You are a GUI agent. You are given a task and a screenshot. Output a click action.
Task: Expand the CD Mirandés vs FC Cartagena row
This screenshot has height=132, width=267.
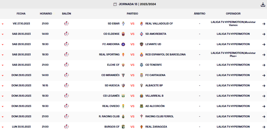(x=3, y=76)
